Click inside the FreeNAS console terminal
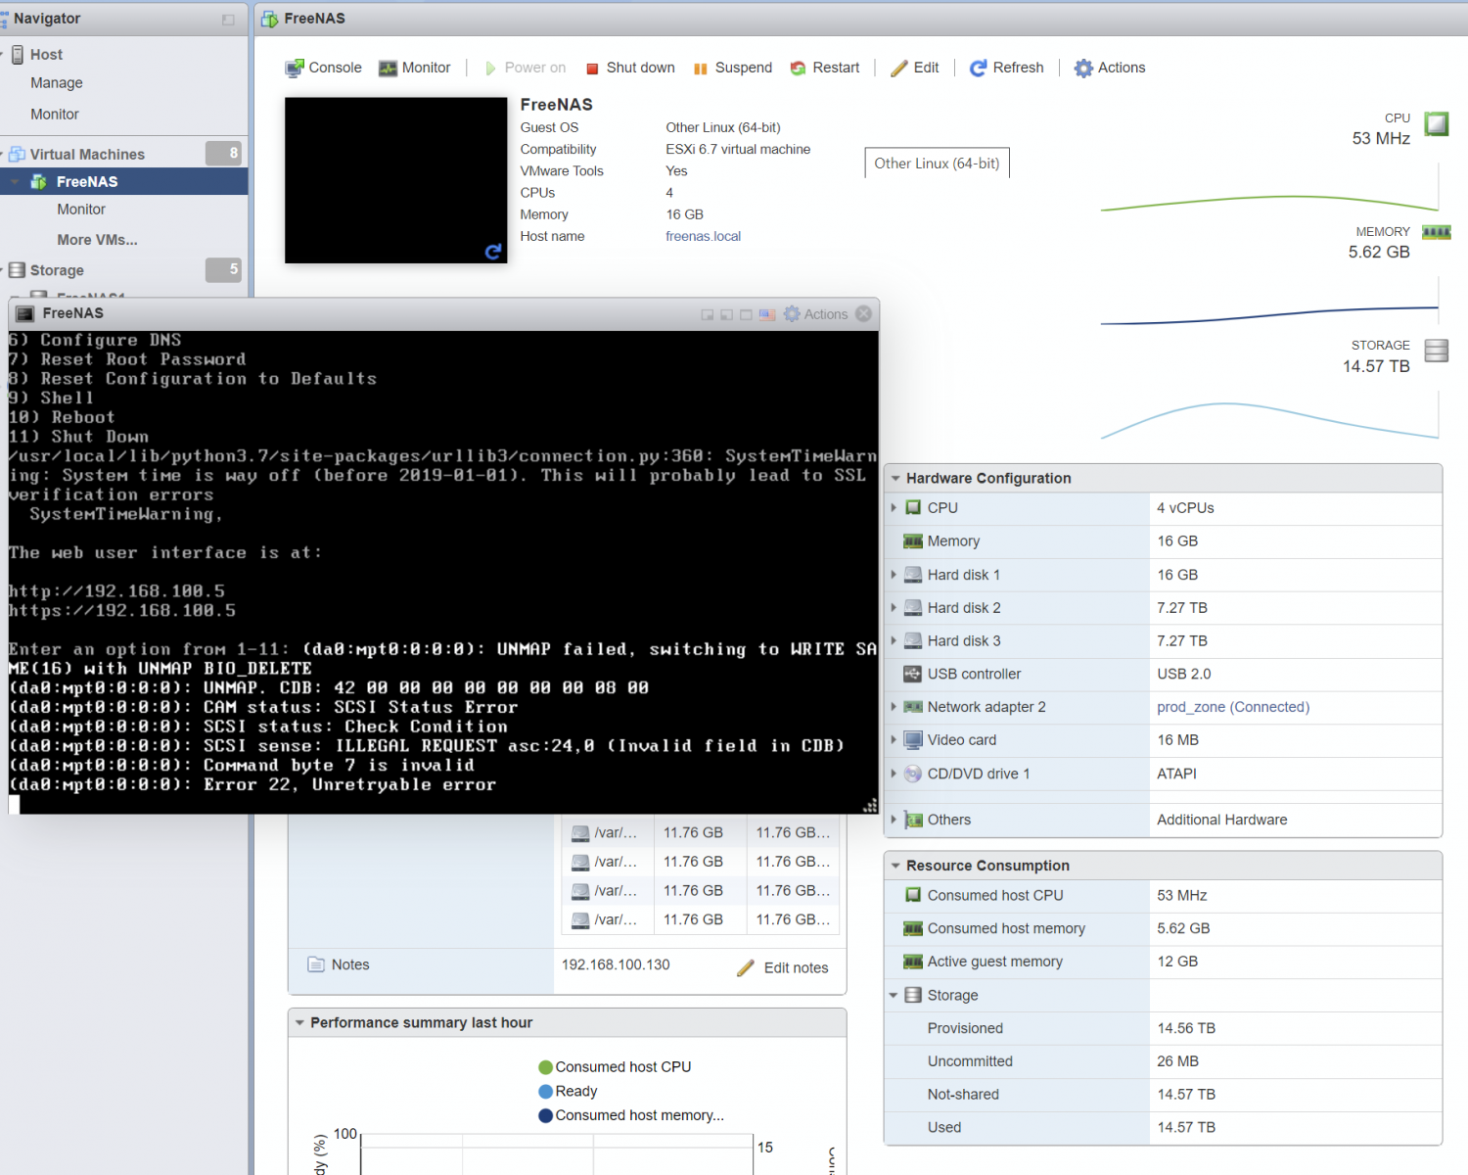 [443, 572]
